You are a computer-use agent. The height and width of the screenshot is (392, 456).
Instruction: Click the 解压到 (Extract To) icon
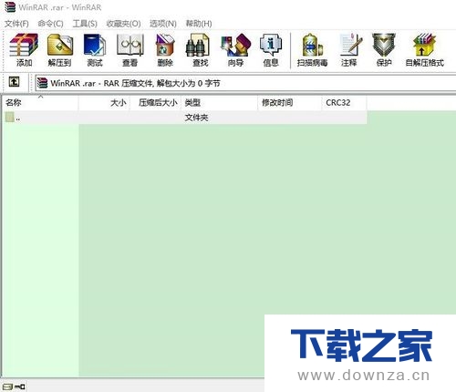(60, 50)
